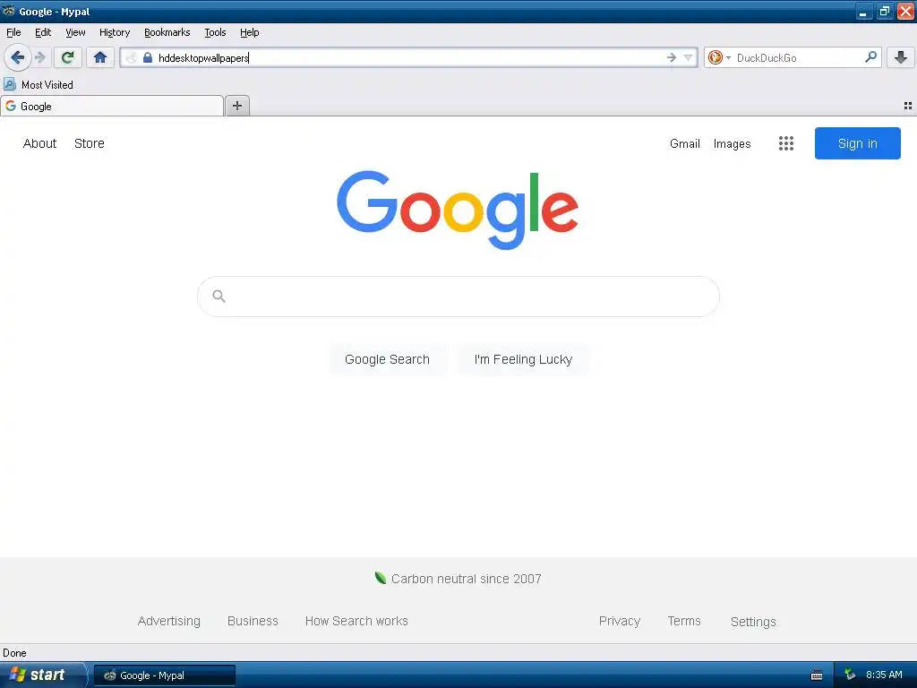Click the tab groups icon on the tab bar
Image resolution: width=917 pixels, height=688 pixels.
tap(908, 106)
